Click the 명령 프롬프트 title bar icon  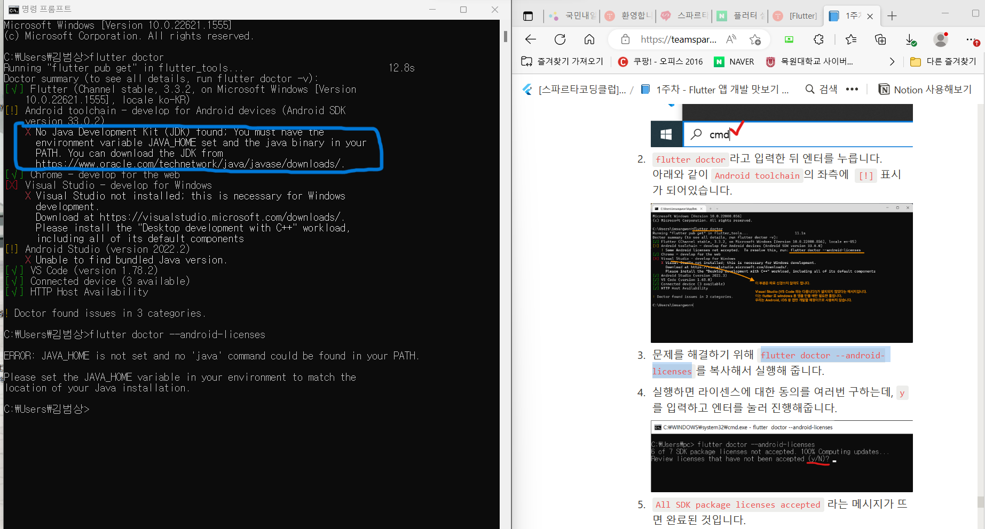pyautogui.click(x=14, y=10)
